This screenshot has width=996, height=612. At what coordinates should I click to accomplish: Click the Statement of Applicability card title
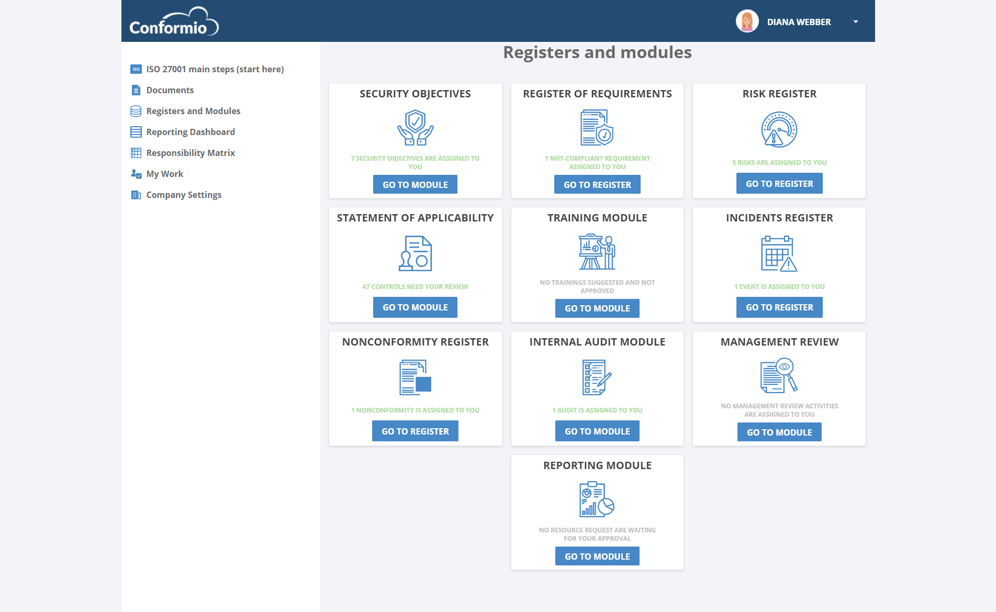(415, 218)
